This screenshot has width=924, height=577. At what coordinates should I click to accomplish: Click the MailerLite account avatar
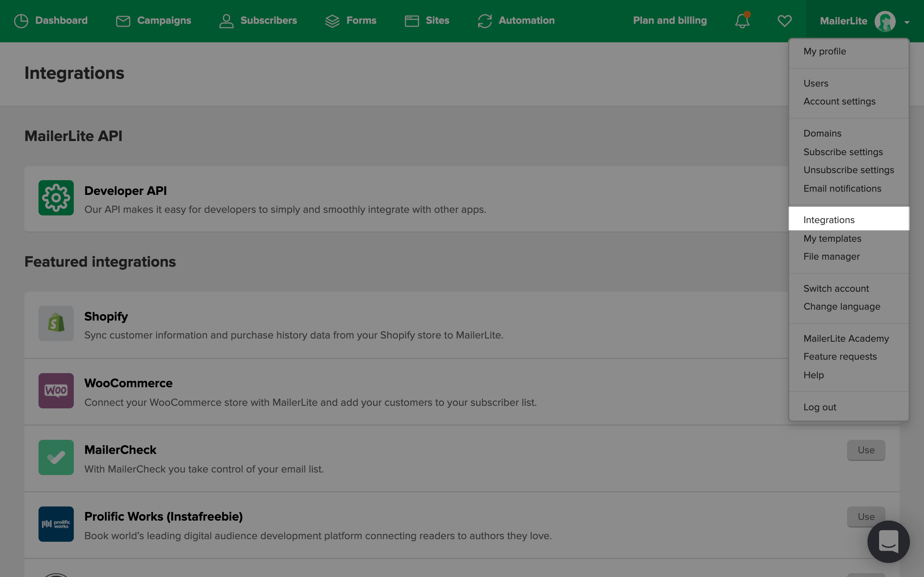point(885,21)
